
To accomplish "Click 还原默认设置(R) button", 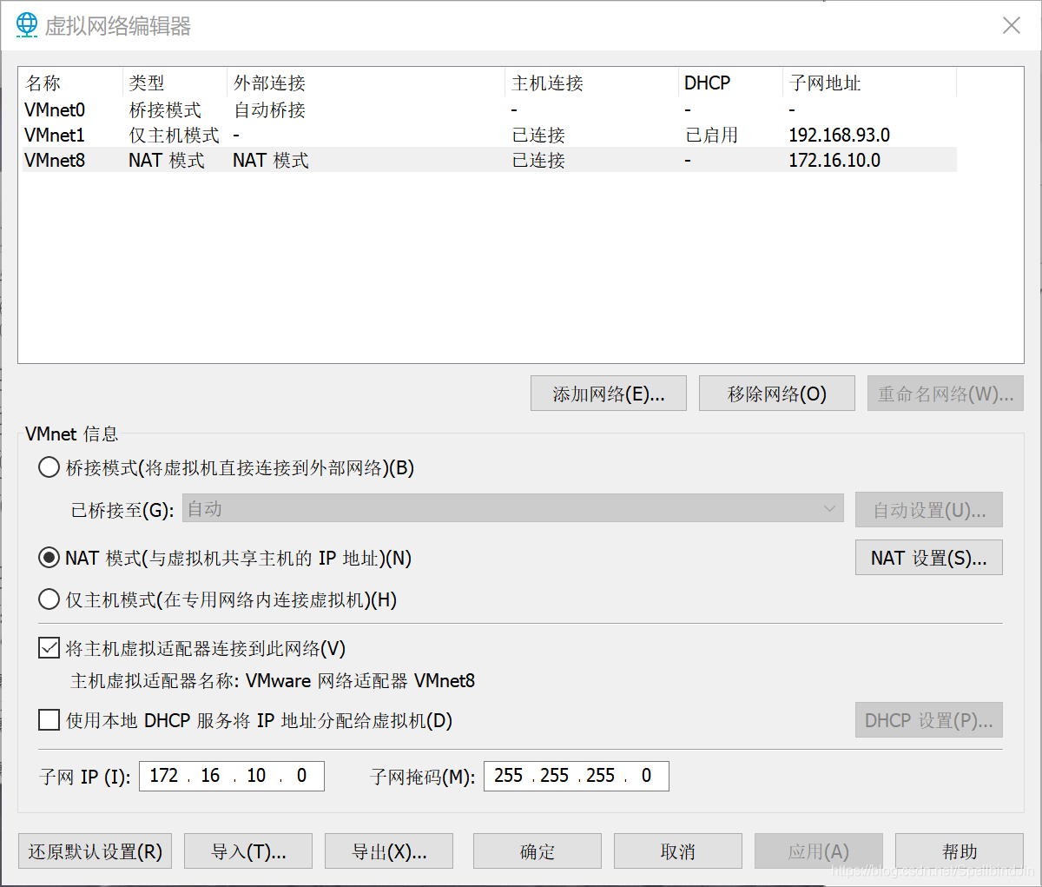I will pyautogui.click(x=96, y=851).
